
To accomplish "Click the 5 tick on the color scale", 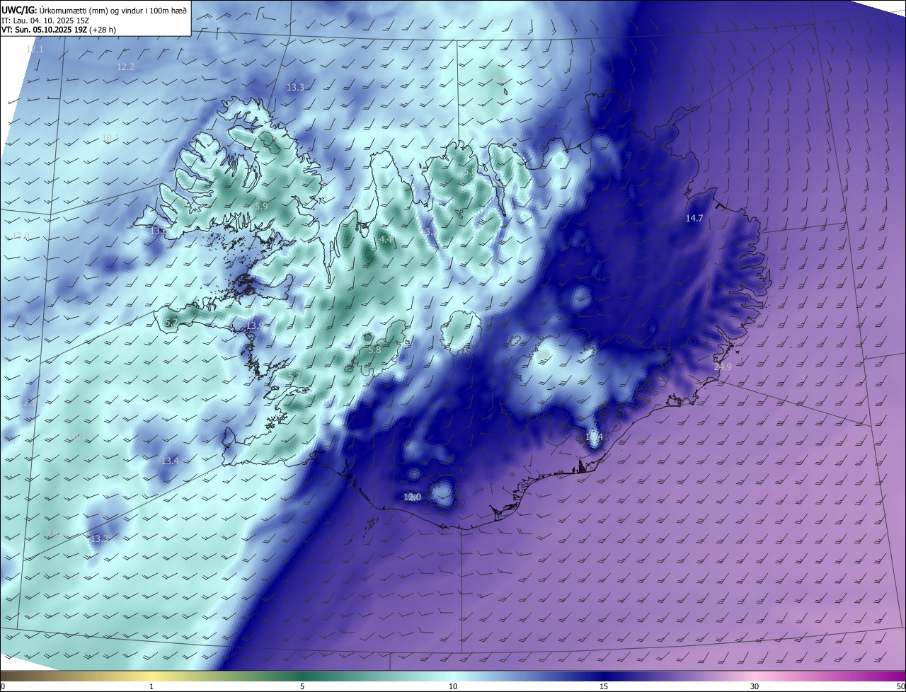I will click(x=302, y=686).
